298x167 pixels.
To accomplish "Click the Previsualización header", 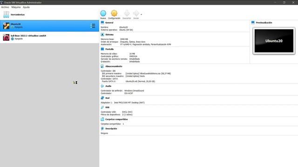I will pyautogui.click(x=264, y=23).
